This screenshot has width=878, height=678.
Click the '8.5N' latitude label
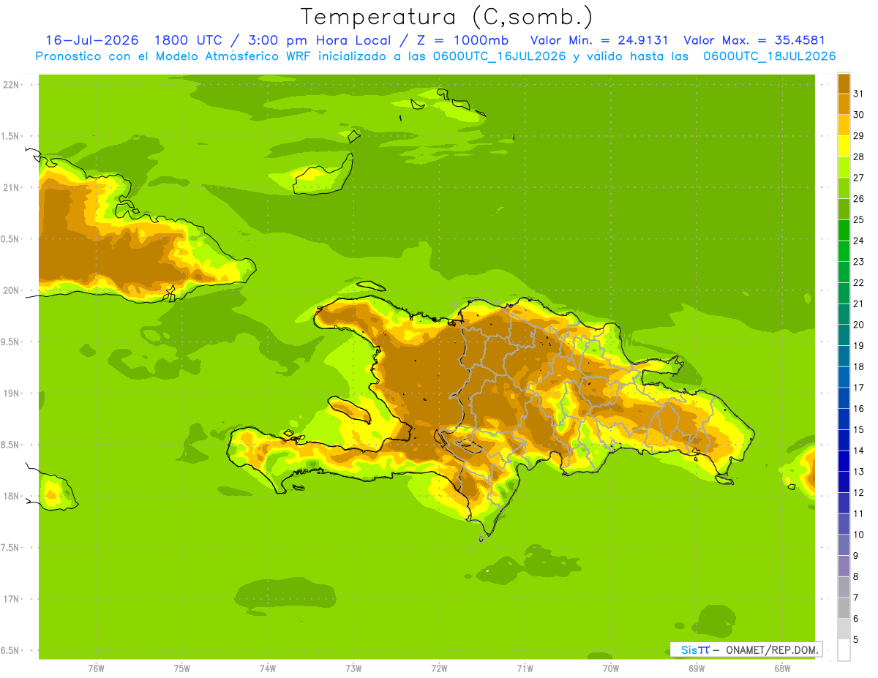[x=10, y=445]
